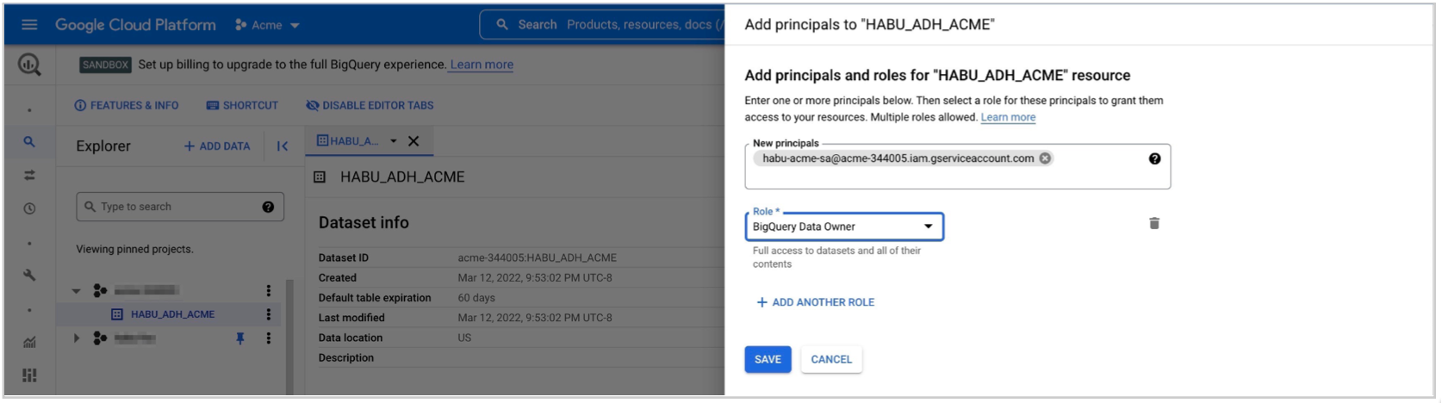Open the Role dropdown
Viewport: 1442px width, 403px height.
843,226
